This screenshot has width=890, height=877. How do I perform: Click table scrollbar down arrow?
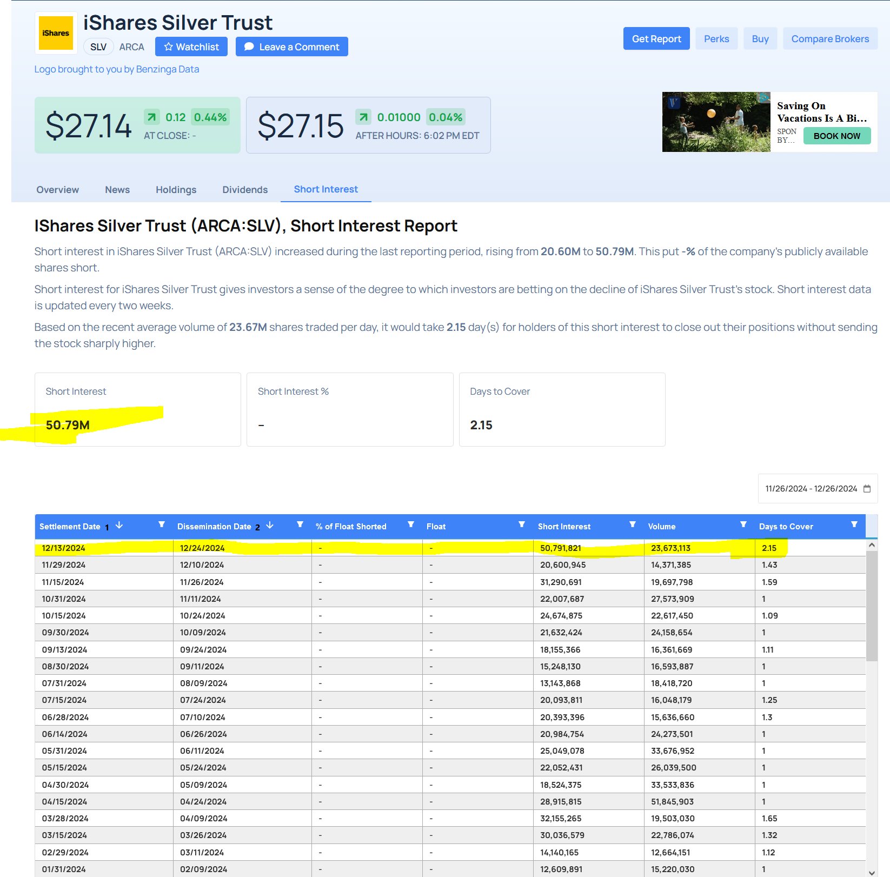pyautogui.click(x=872, y=872)
